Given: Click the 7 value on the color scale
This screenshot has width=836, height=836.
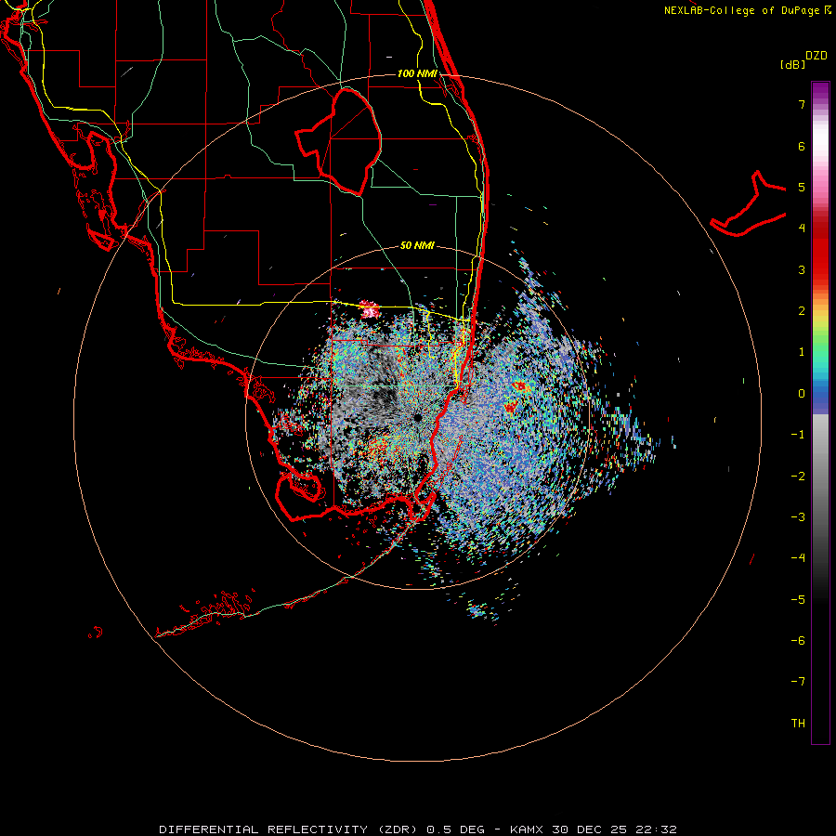Looking at the screenshot, I should tap(802, 104).
